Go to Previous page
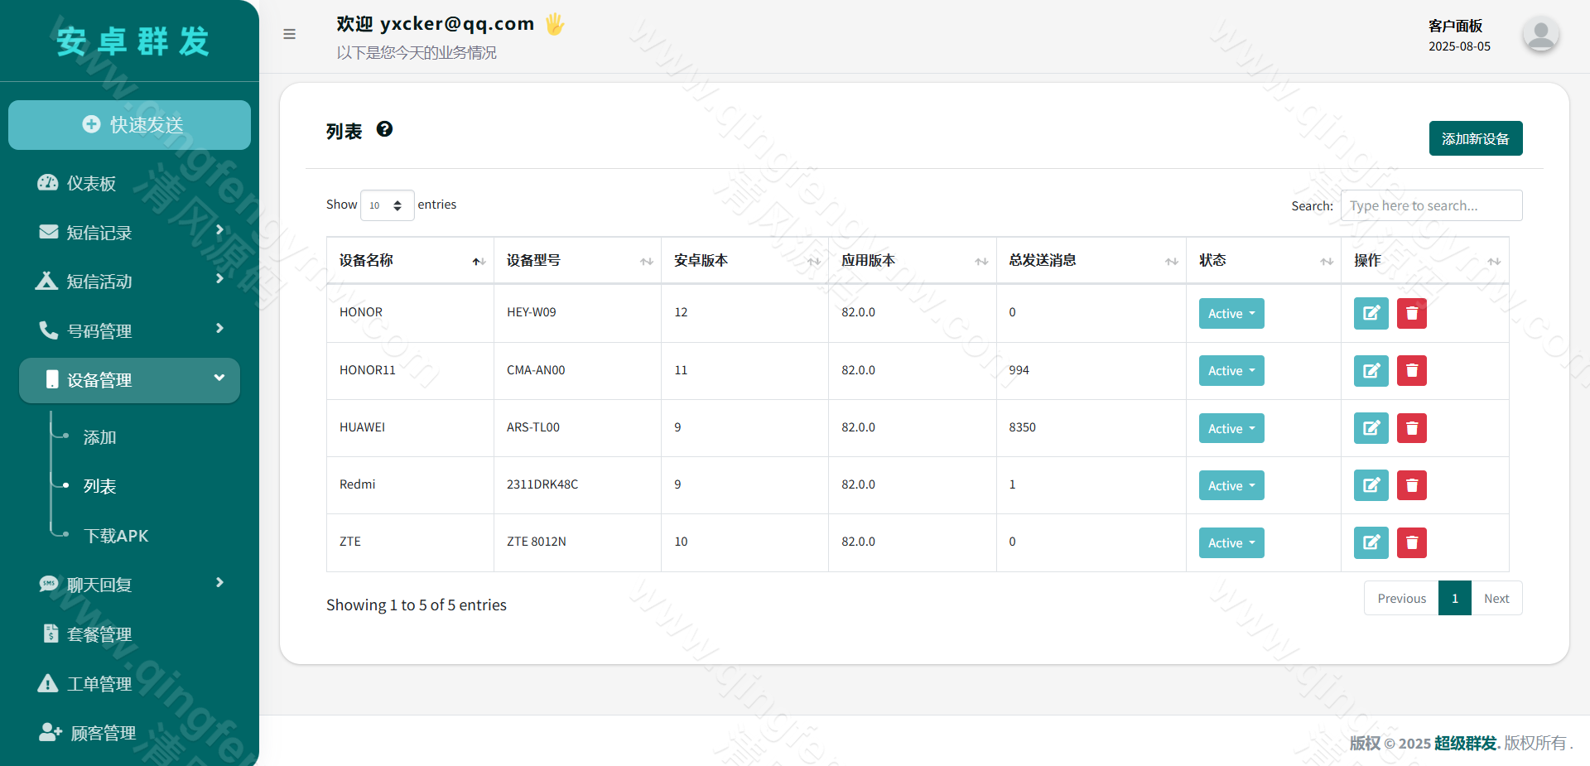Image resolution: width=1590 pixels, height=766 pixels. coord(1401,598)
